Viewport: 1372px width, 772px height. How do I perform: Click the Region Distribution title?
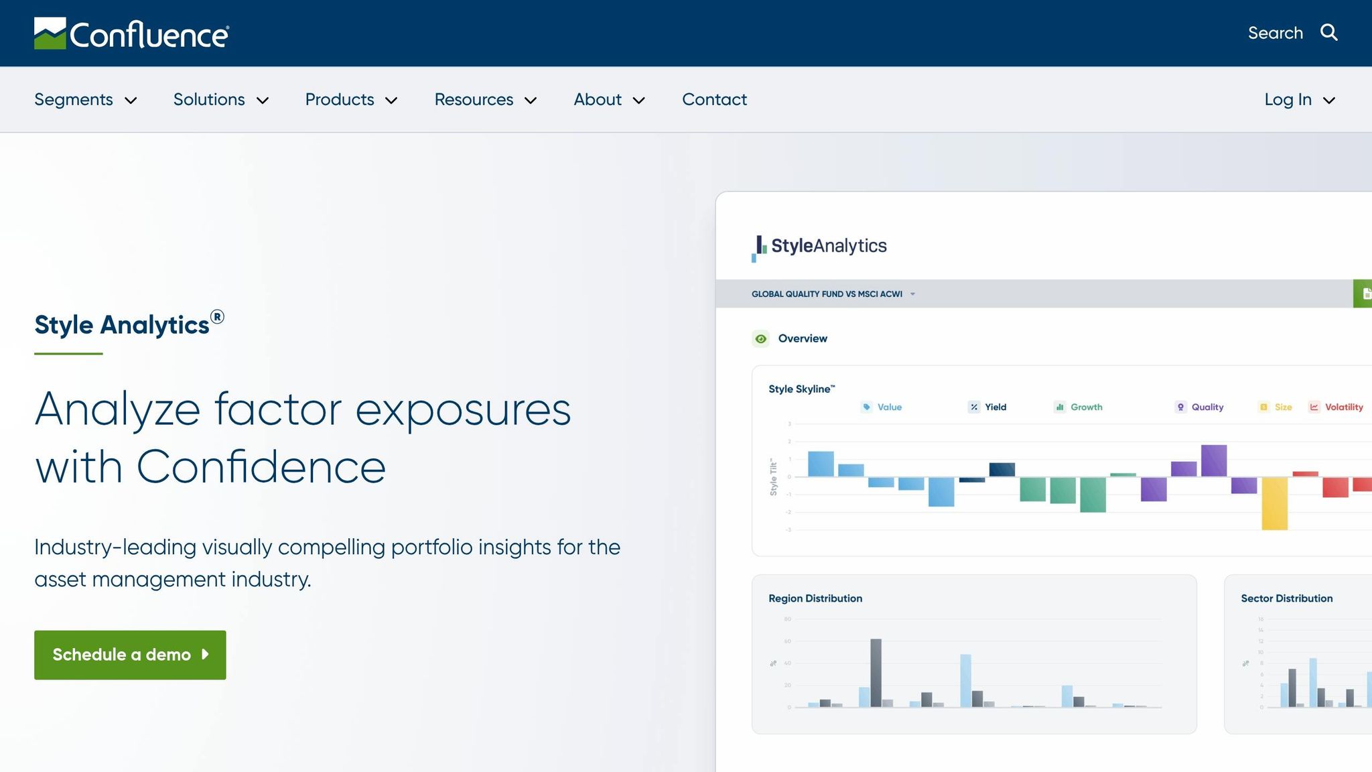[x=815, y=598]
